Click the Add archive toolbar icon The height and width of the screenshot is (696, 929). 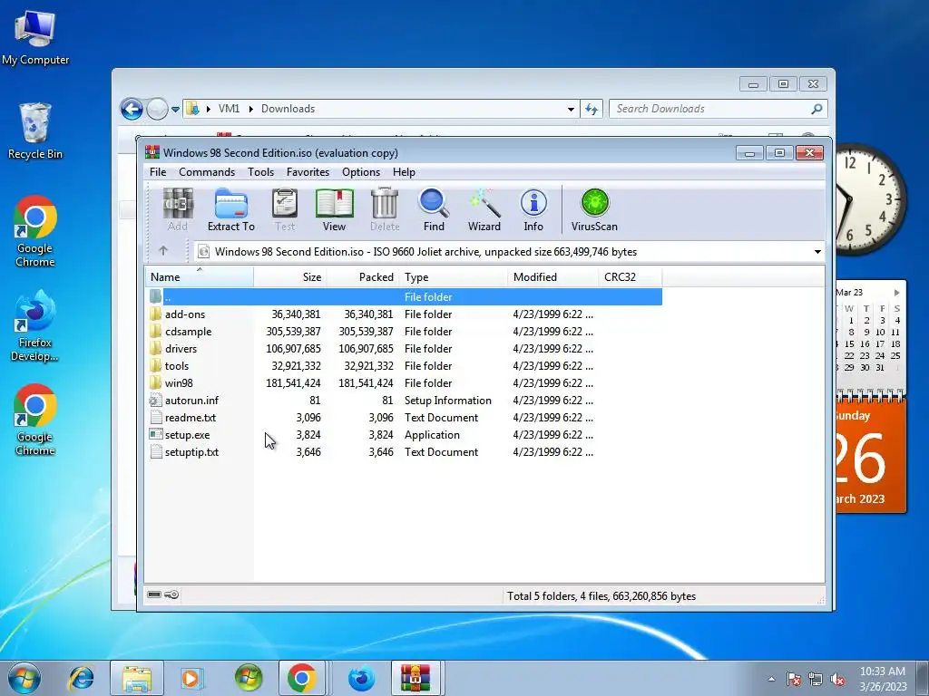178,210
